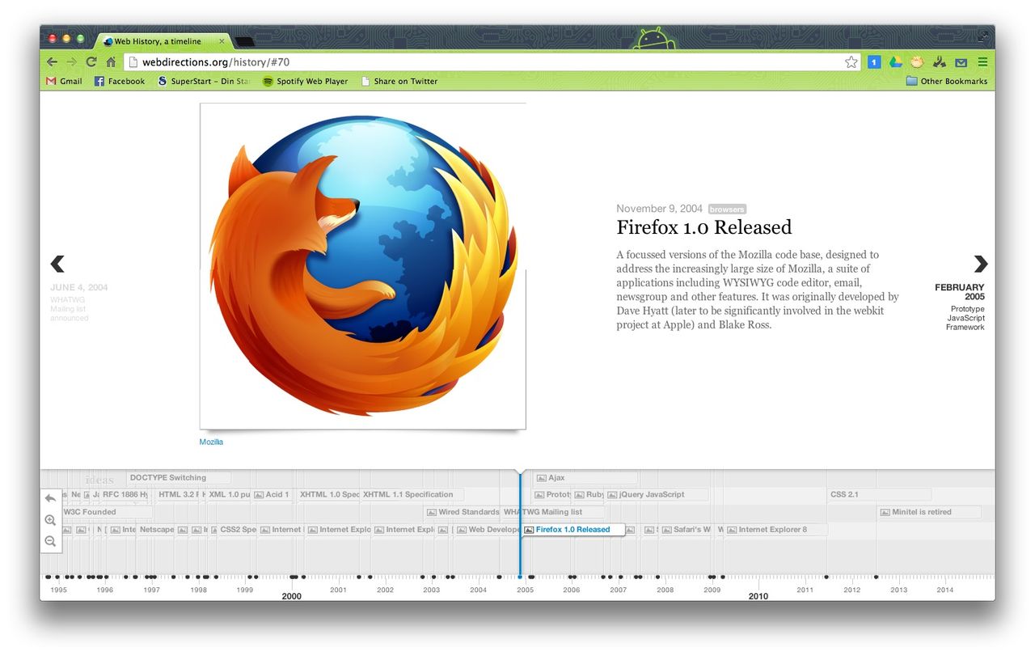Select the Internet Explorer 8 timeline event

[772, 530]
